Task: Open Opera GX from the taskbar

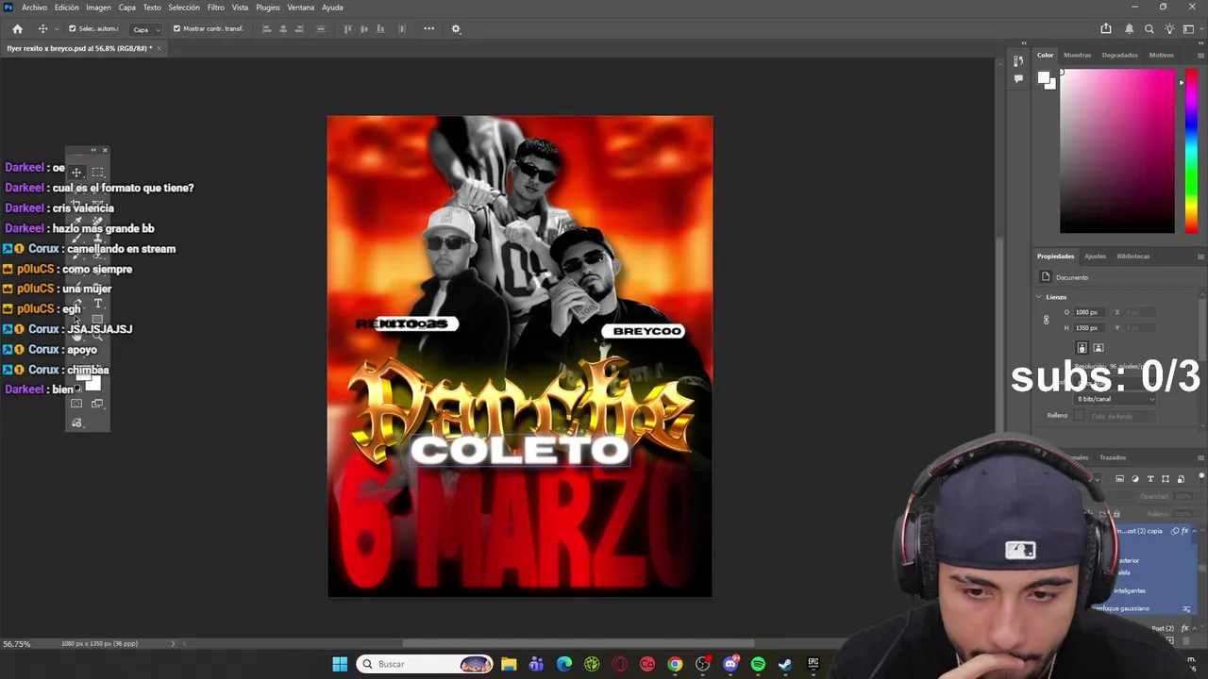Action: coord(620,664)
